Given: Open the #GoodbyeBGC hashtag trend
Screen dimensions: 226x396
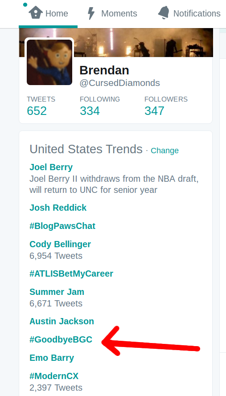Looking at the screenshot, I should tap(61, 340).
